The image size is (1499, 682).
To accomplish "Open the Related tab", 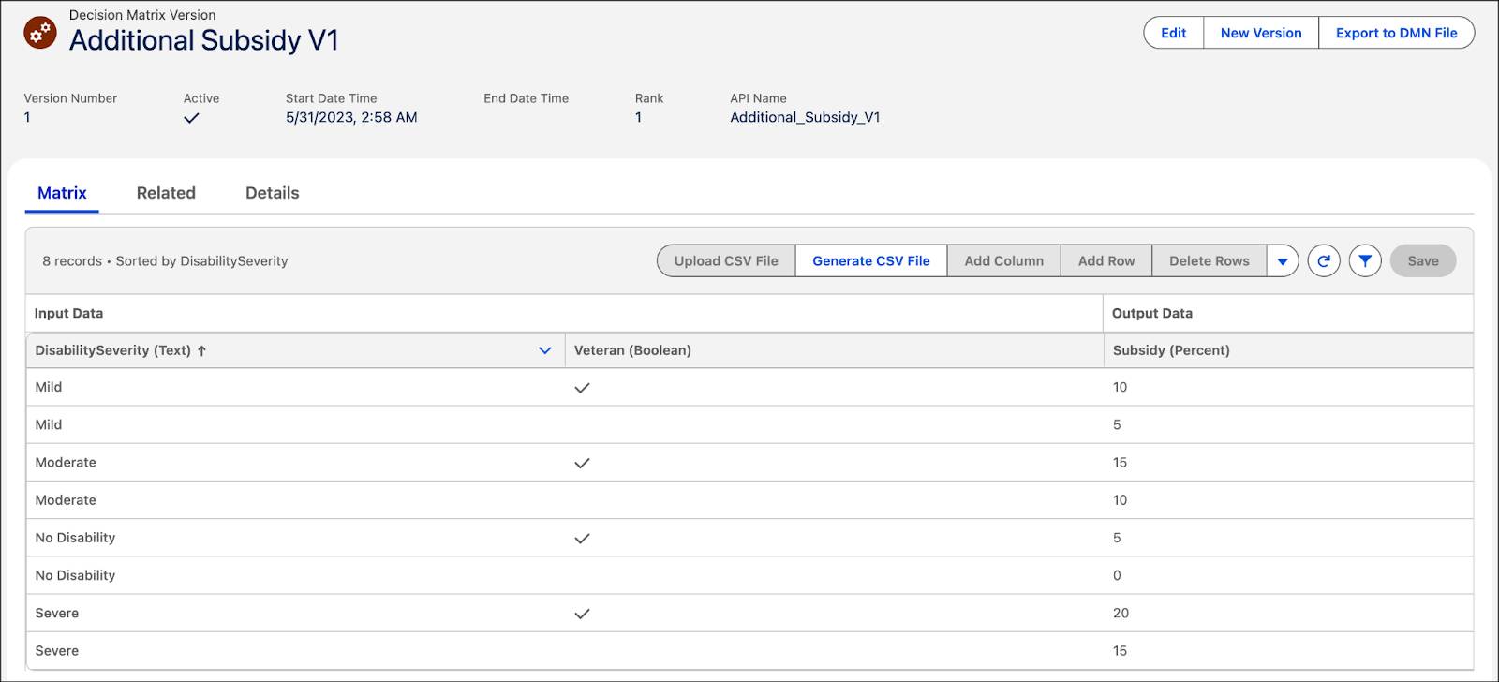I will pos(166,193).
